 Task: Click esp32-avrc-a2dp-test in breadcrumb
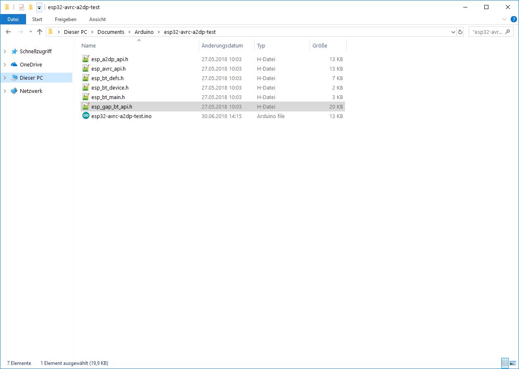[190, 32]
